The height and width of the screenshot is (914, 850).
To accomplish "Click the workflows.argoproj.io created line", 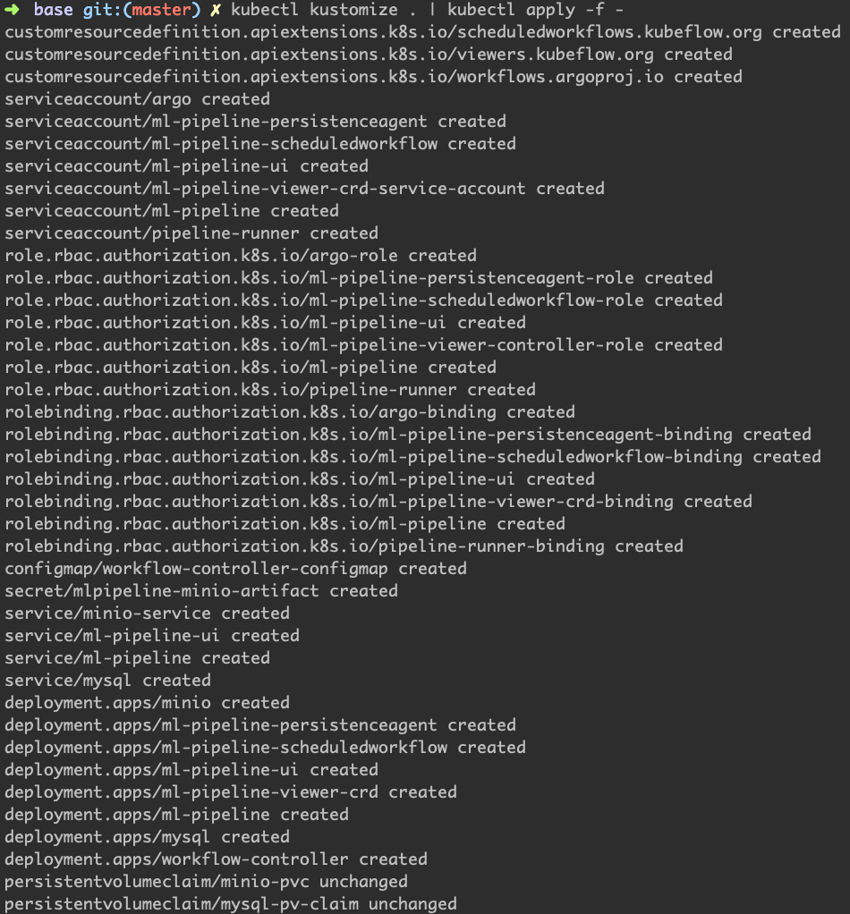I will 373,77.
